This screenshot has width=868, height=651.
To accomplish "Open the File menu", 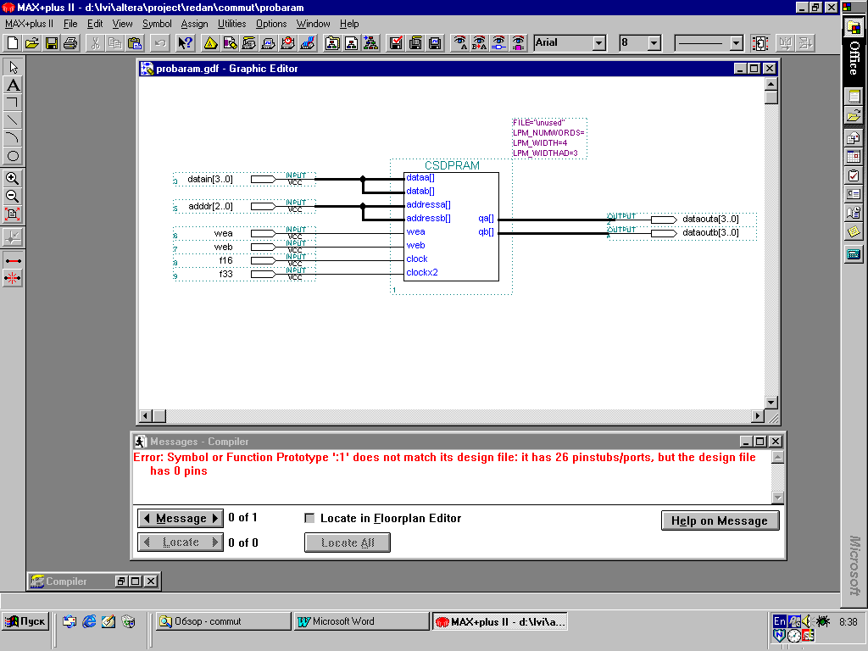I will [x=70, y=24].
